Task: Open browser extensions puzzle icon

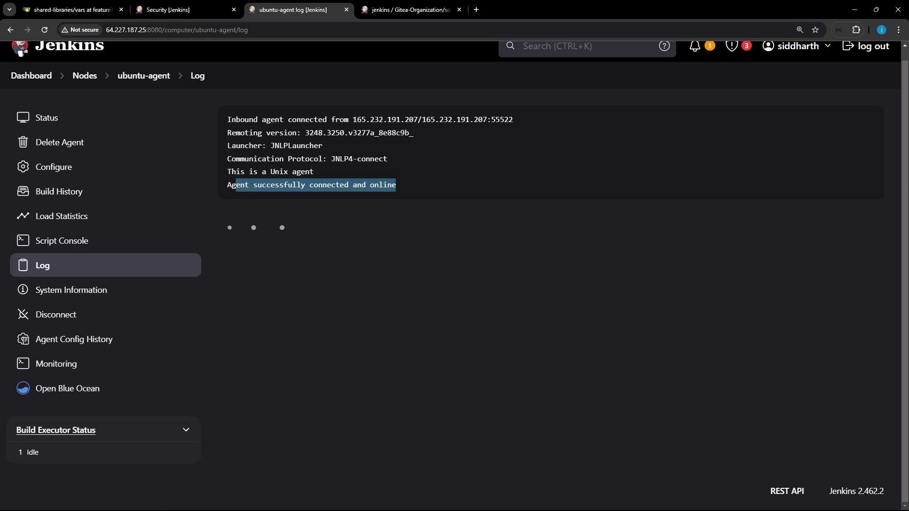Action: tap(856, 30)
